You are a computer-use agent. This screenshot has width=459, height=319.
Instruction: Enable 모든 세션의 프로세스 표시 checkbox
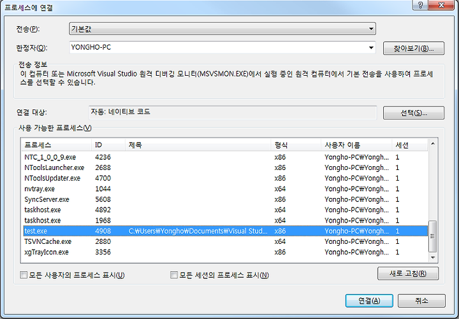[174, 275]
